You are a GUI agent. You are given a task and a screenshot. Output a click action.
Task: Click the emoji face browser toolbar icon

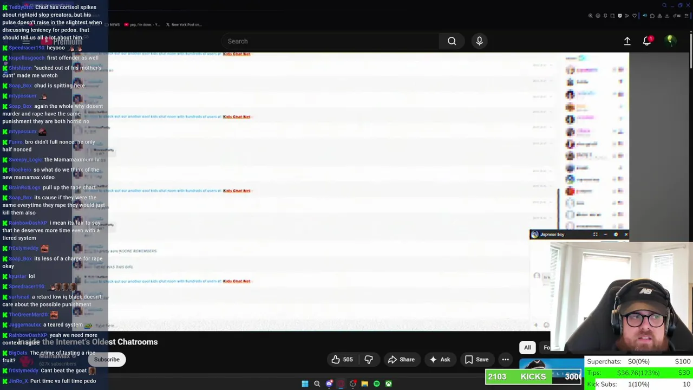[x=598, y=16]
